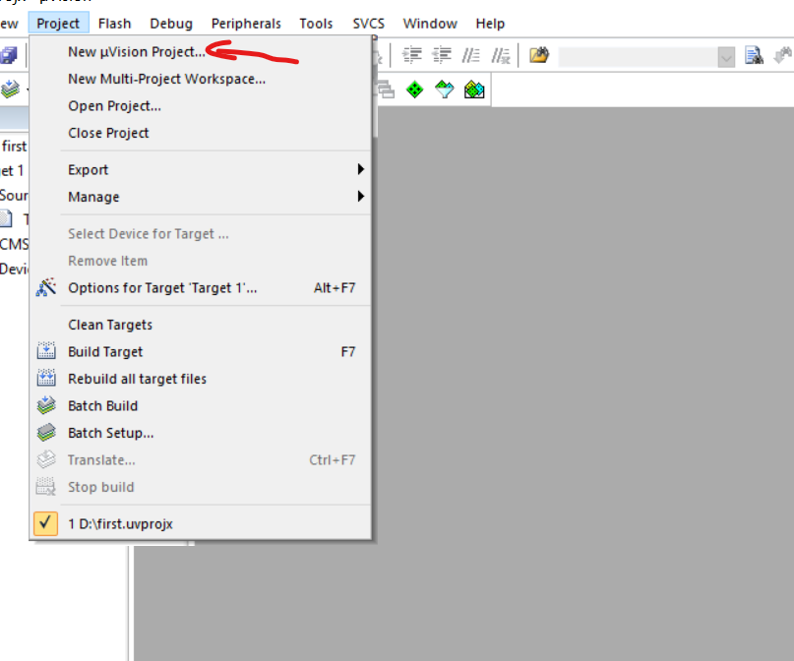Open the Find combo box dropdown arrow
This screenshot has width=794, height=661.
pyautogui.click(x=726, y=57)
